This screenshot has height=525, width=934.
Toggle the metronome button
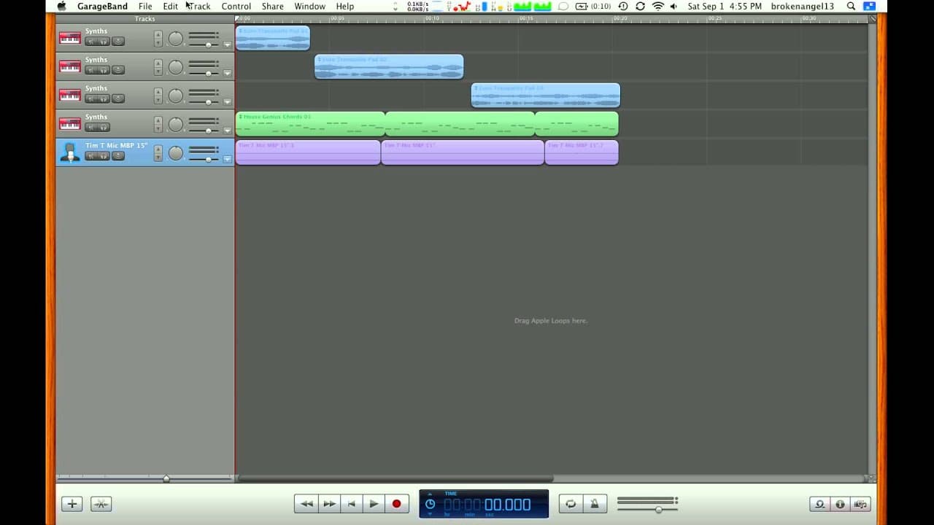pos(595,503)
